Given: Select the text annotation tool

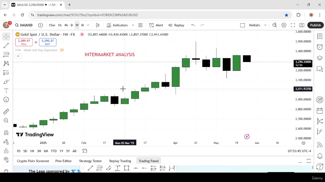Looking at the screenshot, I should coord(6,90).
